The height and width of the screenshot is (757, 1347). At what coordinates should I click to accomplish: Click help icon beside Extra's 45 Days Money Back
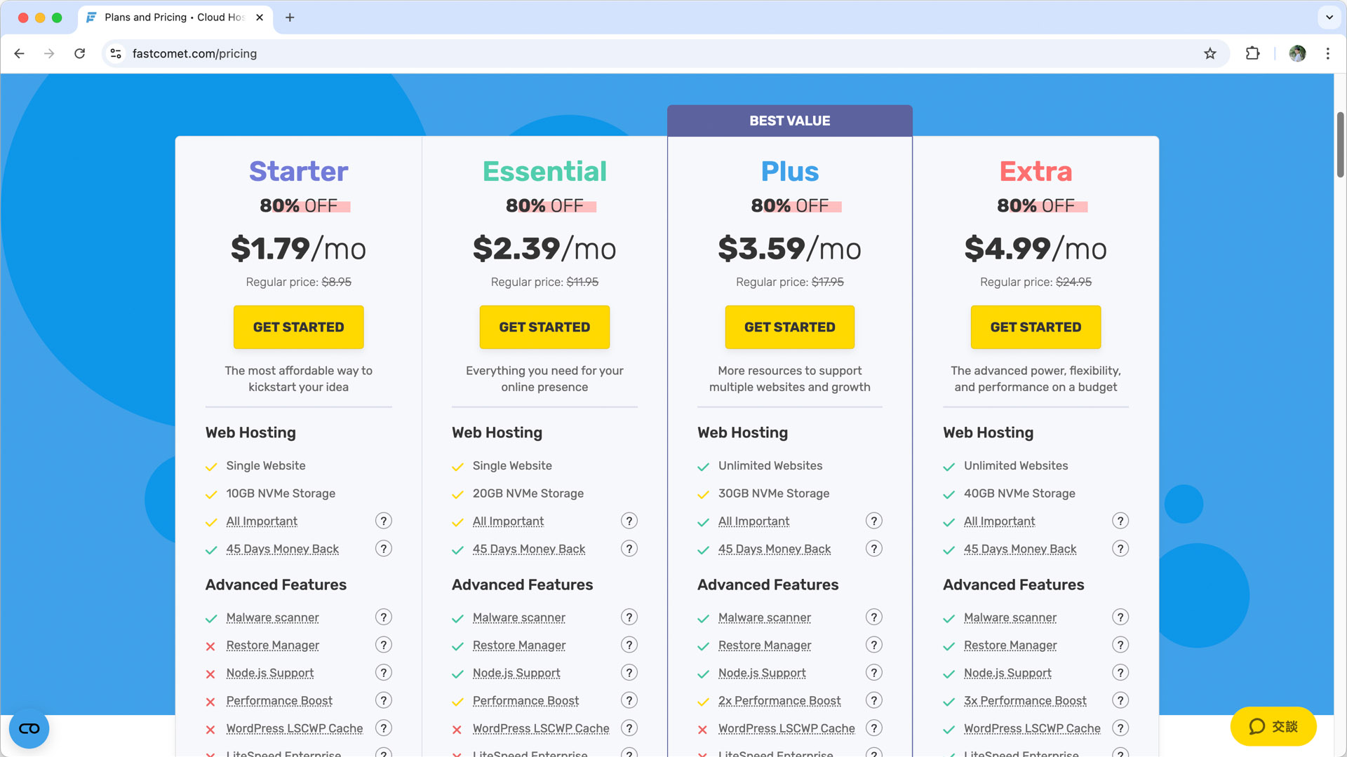coord(1120,549)
